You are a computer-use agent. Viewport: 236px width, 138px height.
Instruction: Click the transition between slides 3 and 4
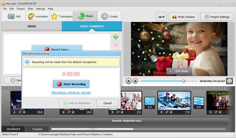point(149,103)
